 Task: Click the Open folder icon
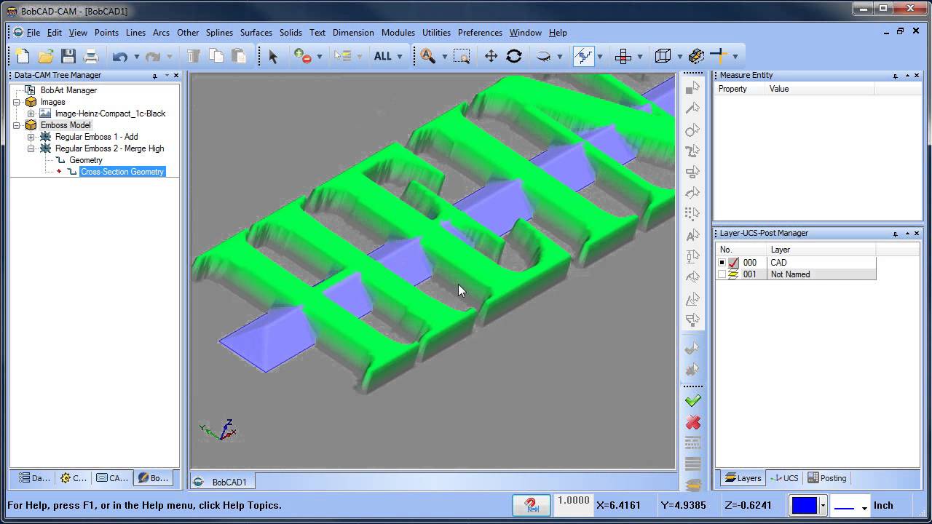pyautogui.click(x=46, y=56)
